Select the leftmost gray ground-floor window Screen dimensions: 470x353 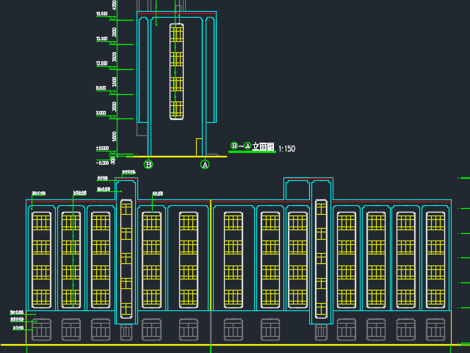(x=42, y=329)
